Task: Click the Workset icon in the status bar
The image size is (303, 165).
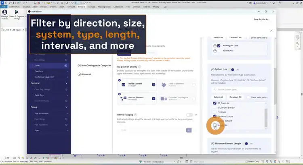Action: point(141,161)
